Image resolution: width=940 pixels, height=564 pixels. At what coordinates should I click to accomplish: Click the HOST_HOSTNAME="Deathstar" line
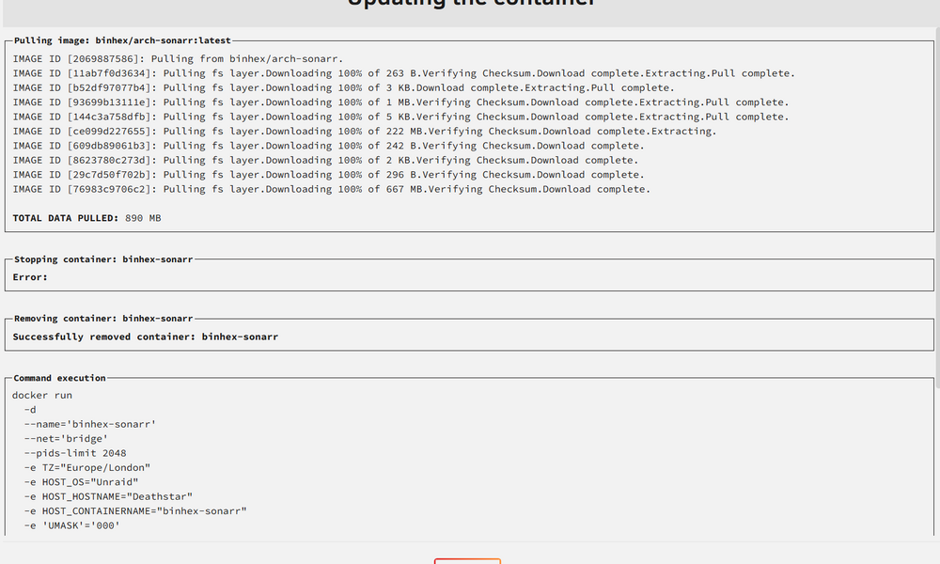coord(108,496)
